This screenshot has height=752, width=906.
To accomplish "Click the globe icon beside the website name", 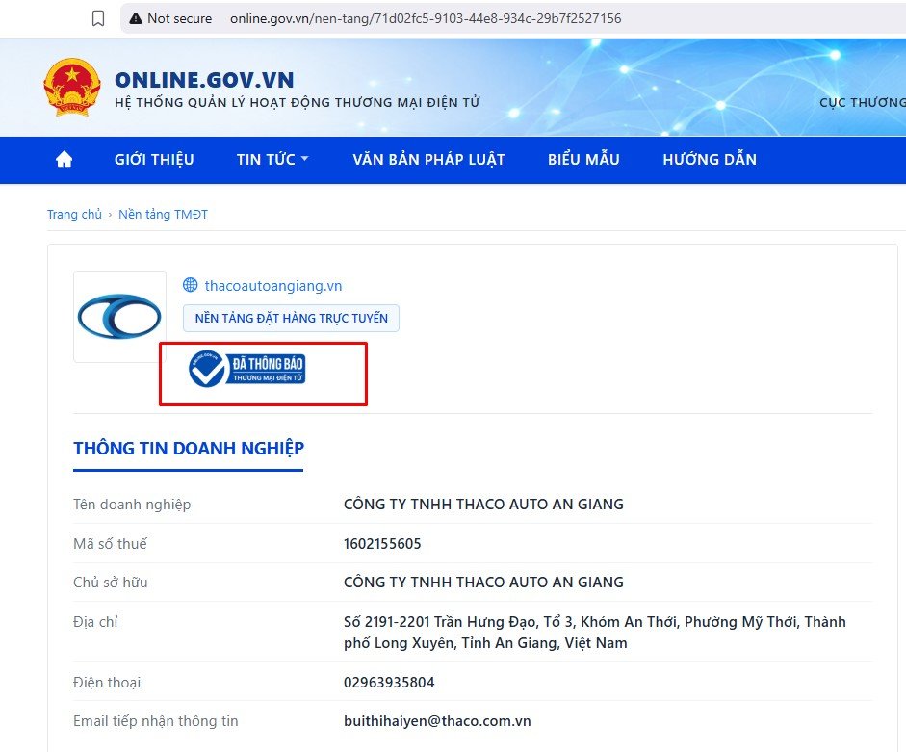I will pos(190,285).
